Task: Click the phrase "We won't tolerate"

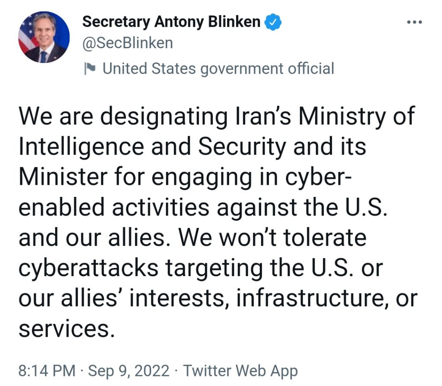Action: [272, 238]
